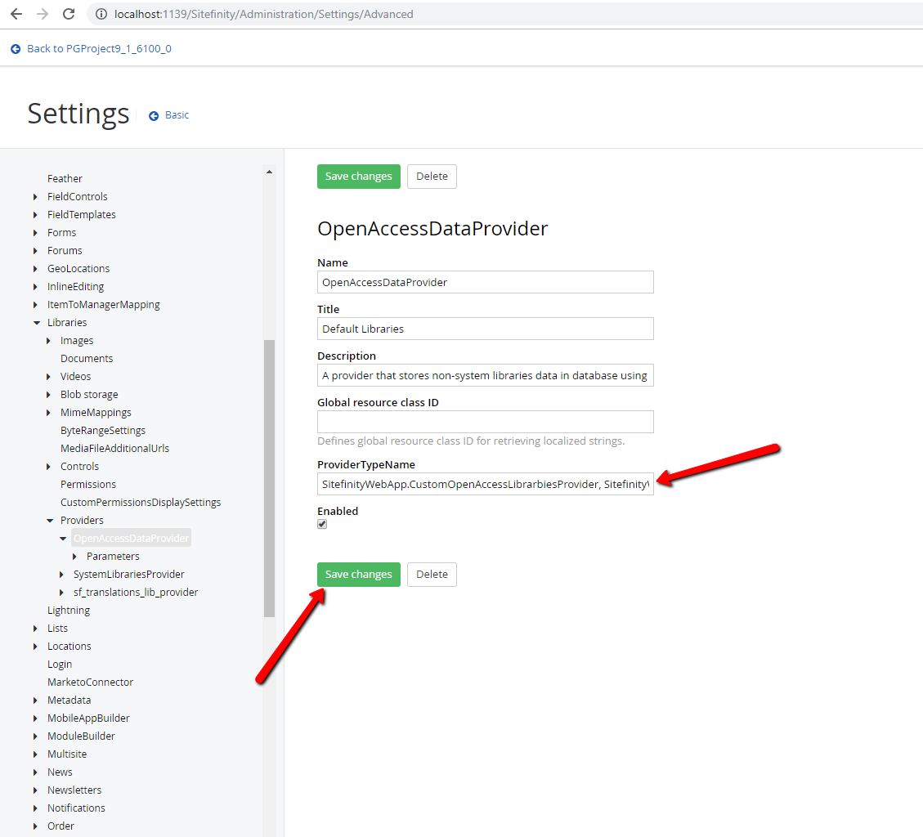
Task: Expand the Blob storage tree node
Action: 48,394
